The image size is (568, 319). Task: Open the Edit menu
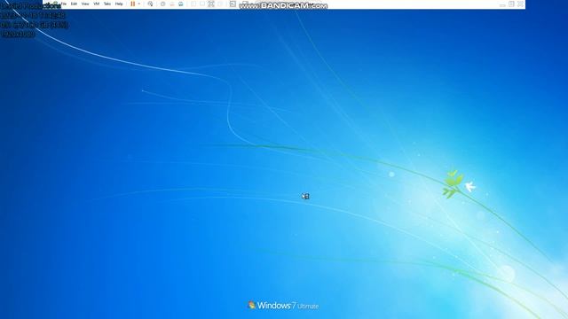coord(74,4)
